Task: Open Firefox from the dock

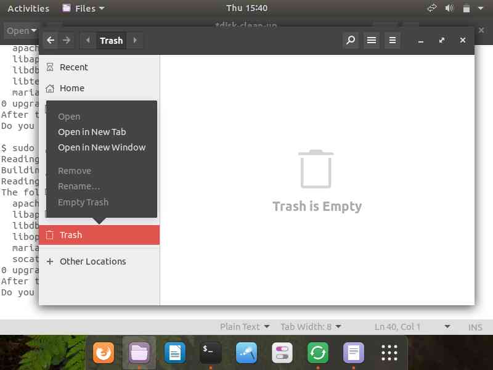Action: (x=104, y=353)
